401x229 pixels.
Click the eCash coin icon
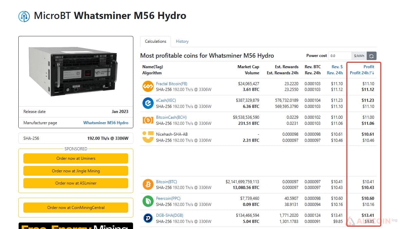(x=148, y=103)
